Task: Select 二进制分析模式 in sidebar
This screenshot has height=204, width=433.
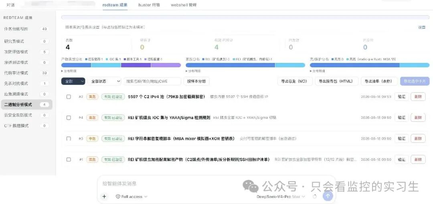Action: pos(26,105)
